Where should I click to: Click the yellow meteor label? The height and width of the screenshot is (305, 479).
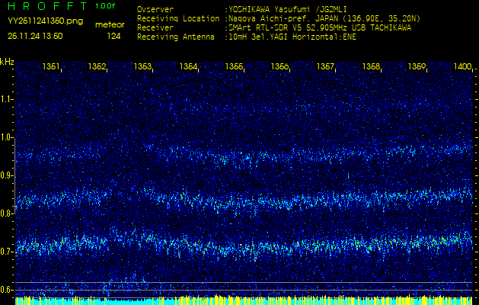(109, 24)
